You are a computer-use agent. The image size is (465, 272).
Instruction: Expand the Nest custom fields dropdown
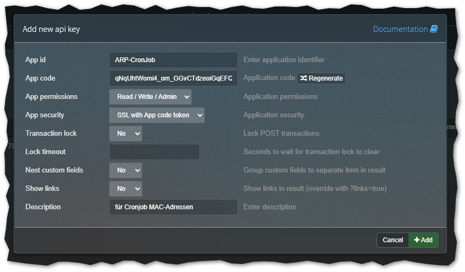pyautogui.click(x=126, y=171)
